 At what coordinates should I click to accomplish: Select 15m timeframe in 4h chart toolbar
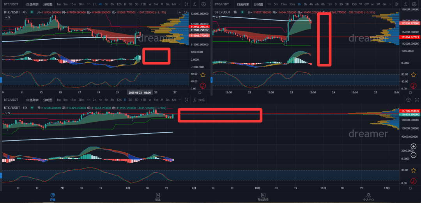(x=73, y=4)
